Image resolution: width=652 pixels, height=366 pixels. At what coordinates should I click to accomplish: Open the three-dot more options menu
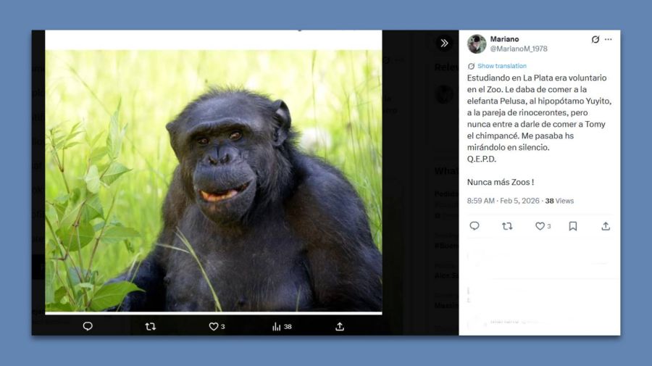coord(609,40)
